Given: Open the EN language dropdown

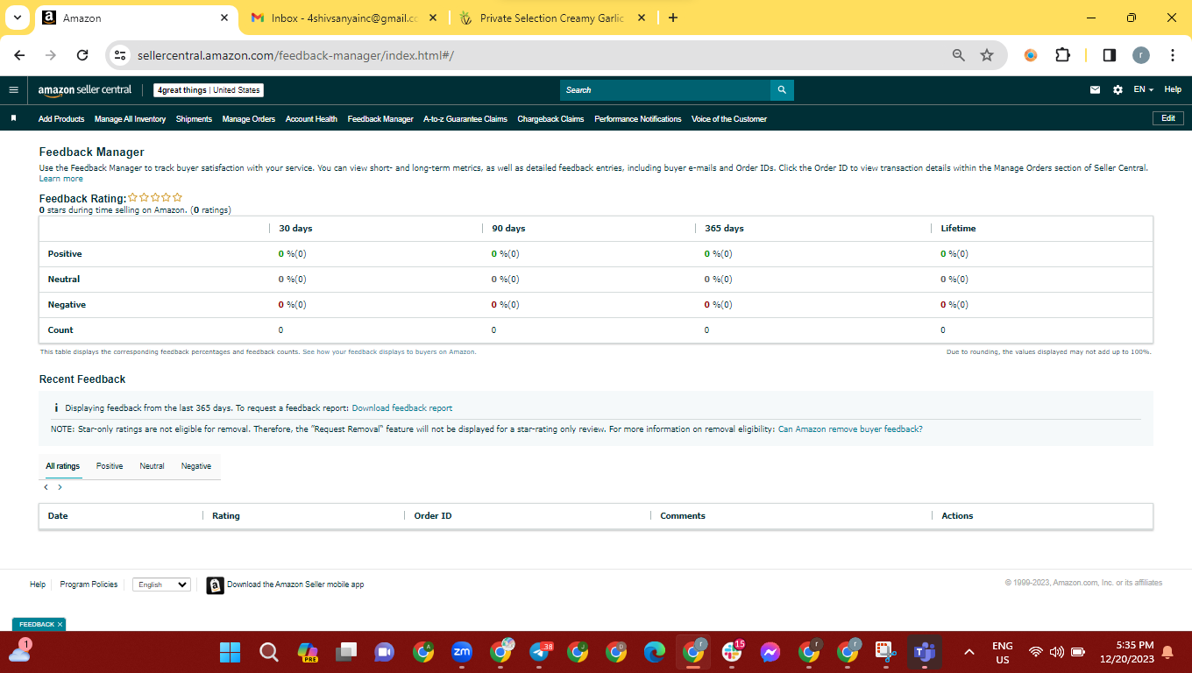Looking at the screenshot, I should 1143,89.
